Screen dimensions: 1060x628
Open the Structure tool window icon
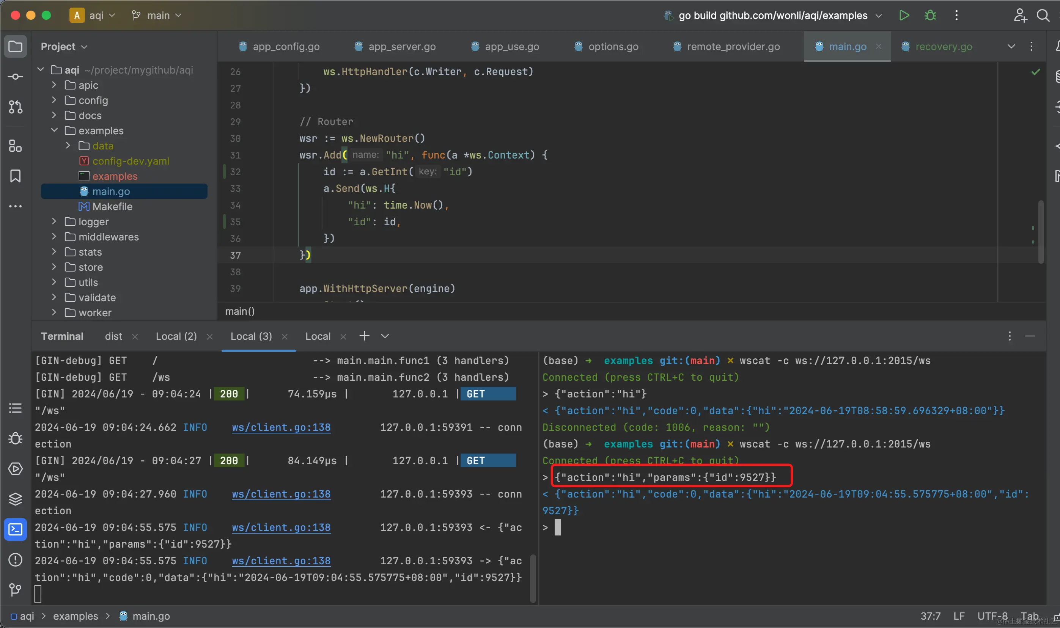16,146
